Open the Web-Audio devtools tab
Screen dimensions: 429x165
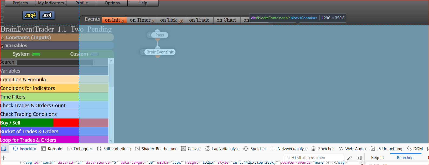coord(352,149)
